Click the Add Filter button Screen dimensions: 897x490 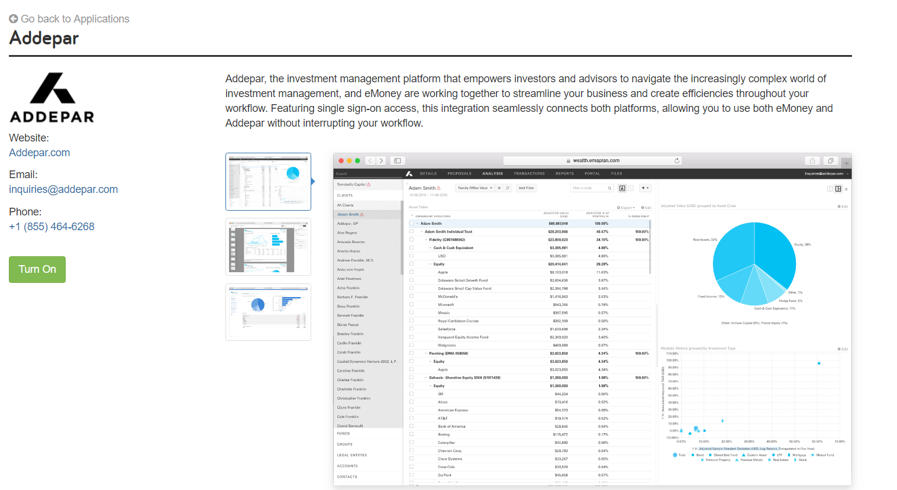click(x=527, y=188)
